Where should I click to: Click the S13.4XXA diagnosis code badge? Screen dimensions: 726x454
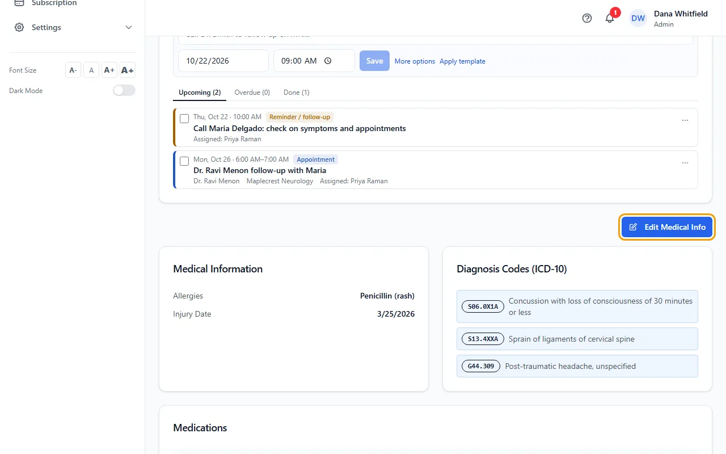pos(483,339)
